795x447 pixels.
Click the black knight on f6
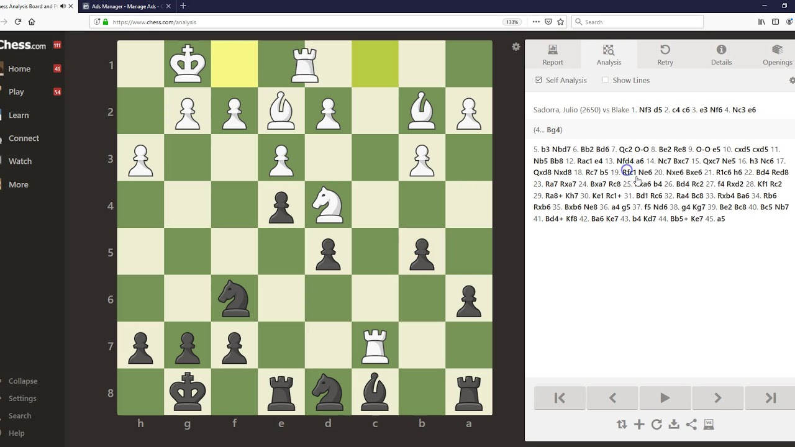coord(234,299)
